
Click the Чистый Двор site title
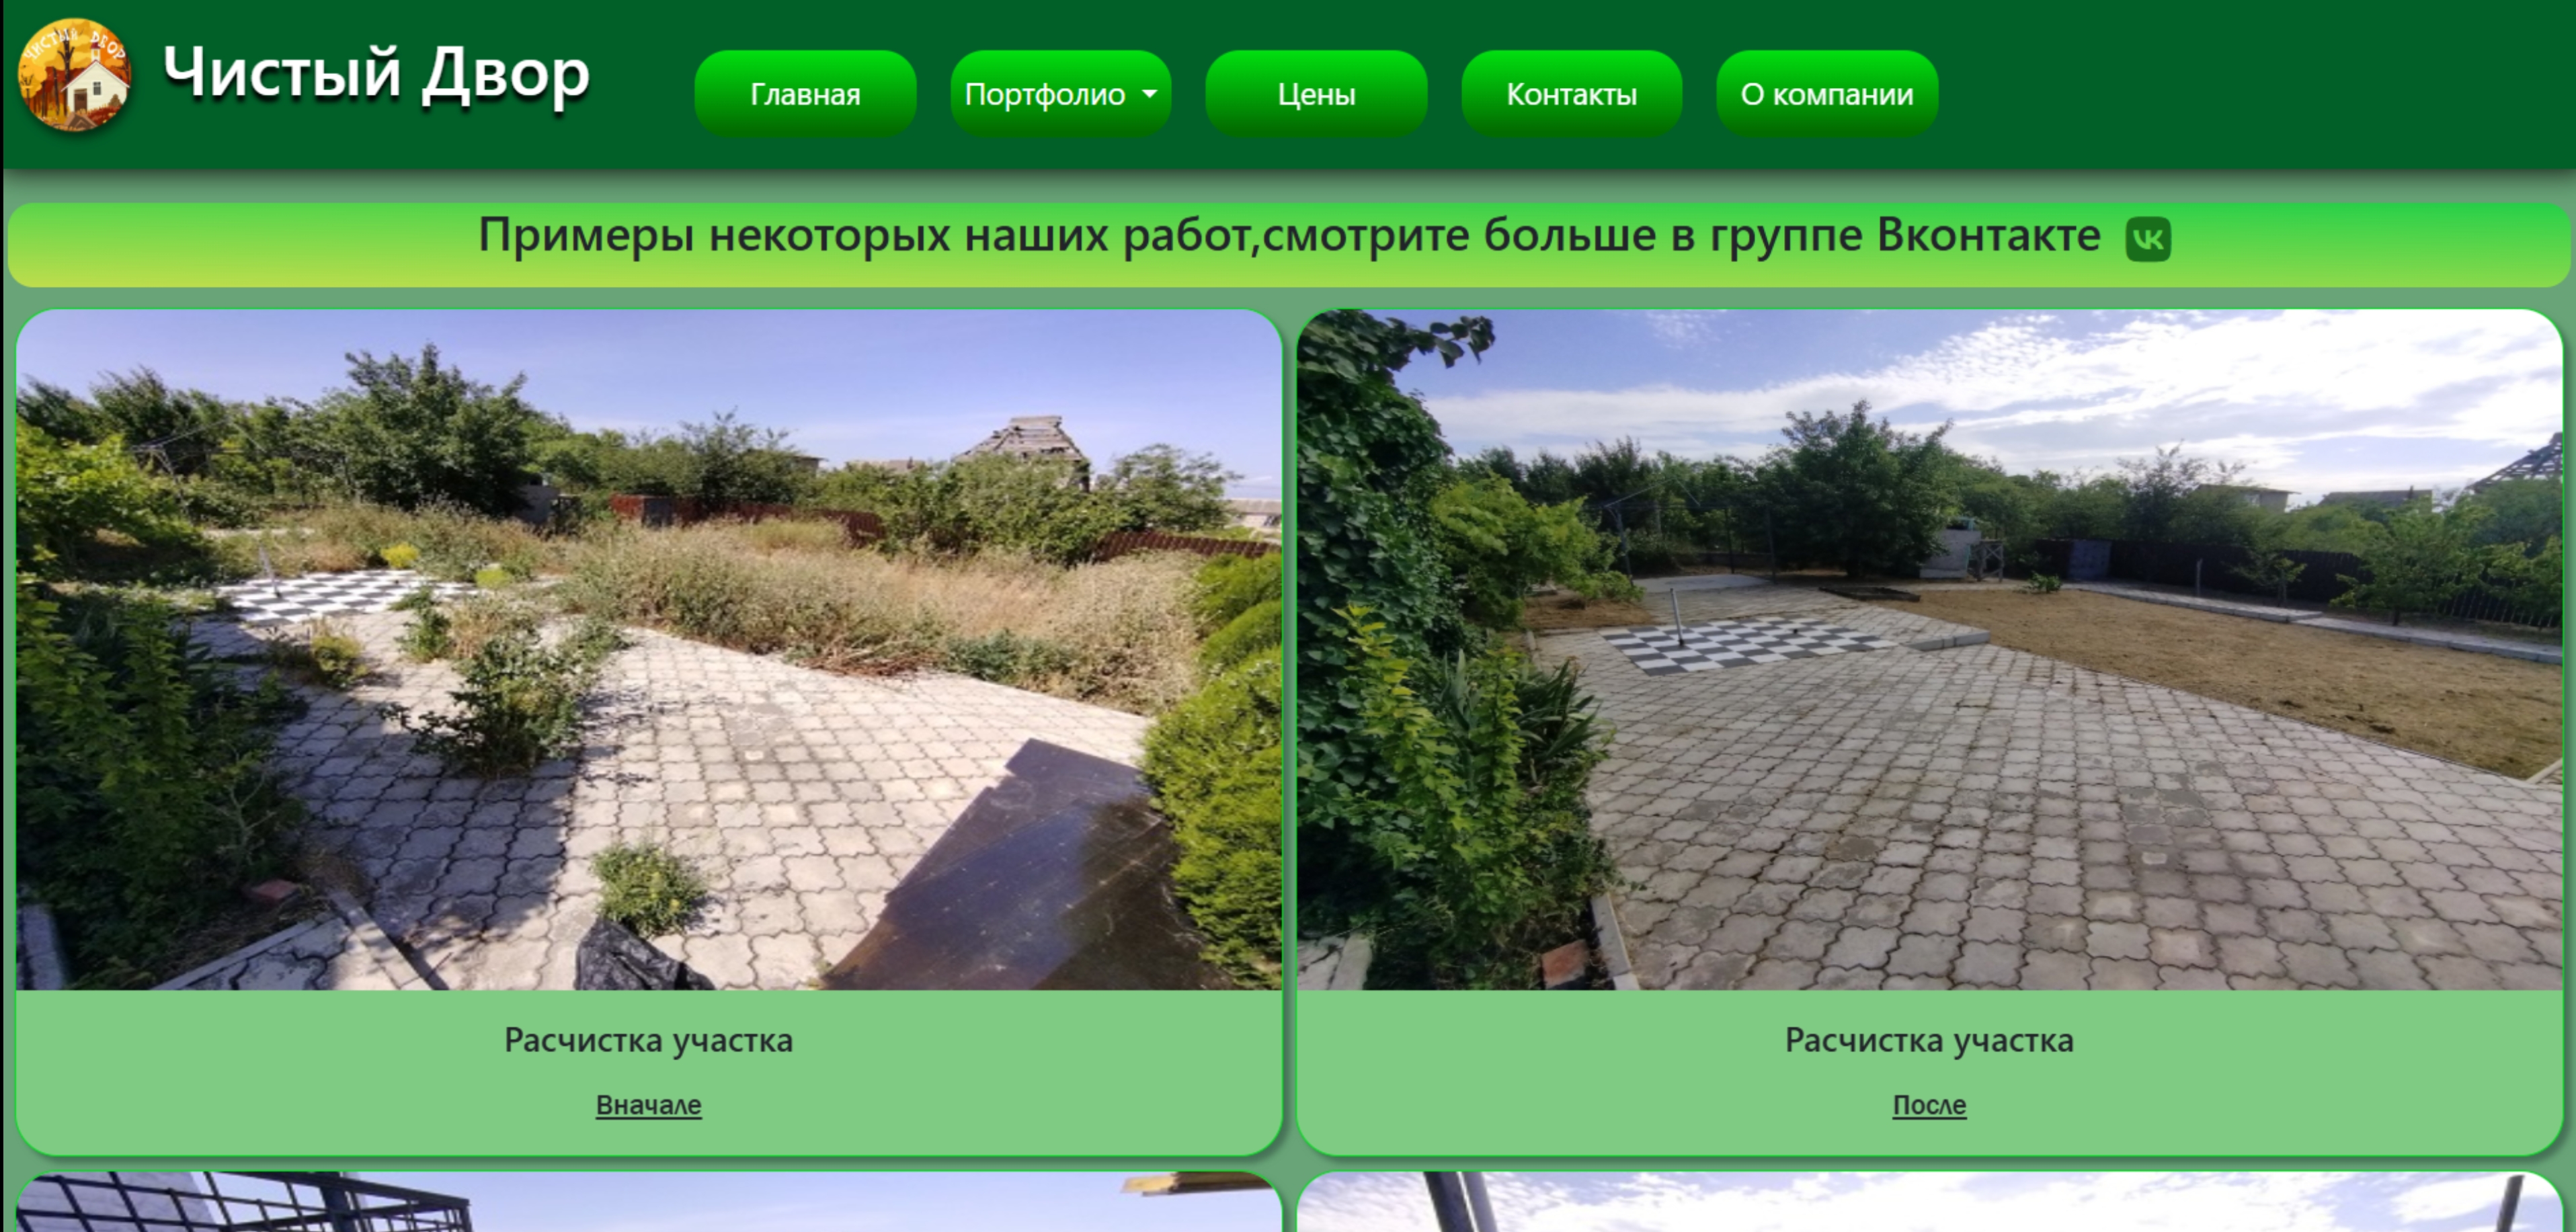pyautogui.click(x=376, y=74)
